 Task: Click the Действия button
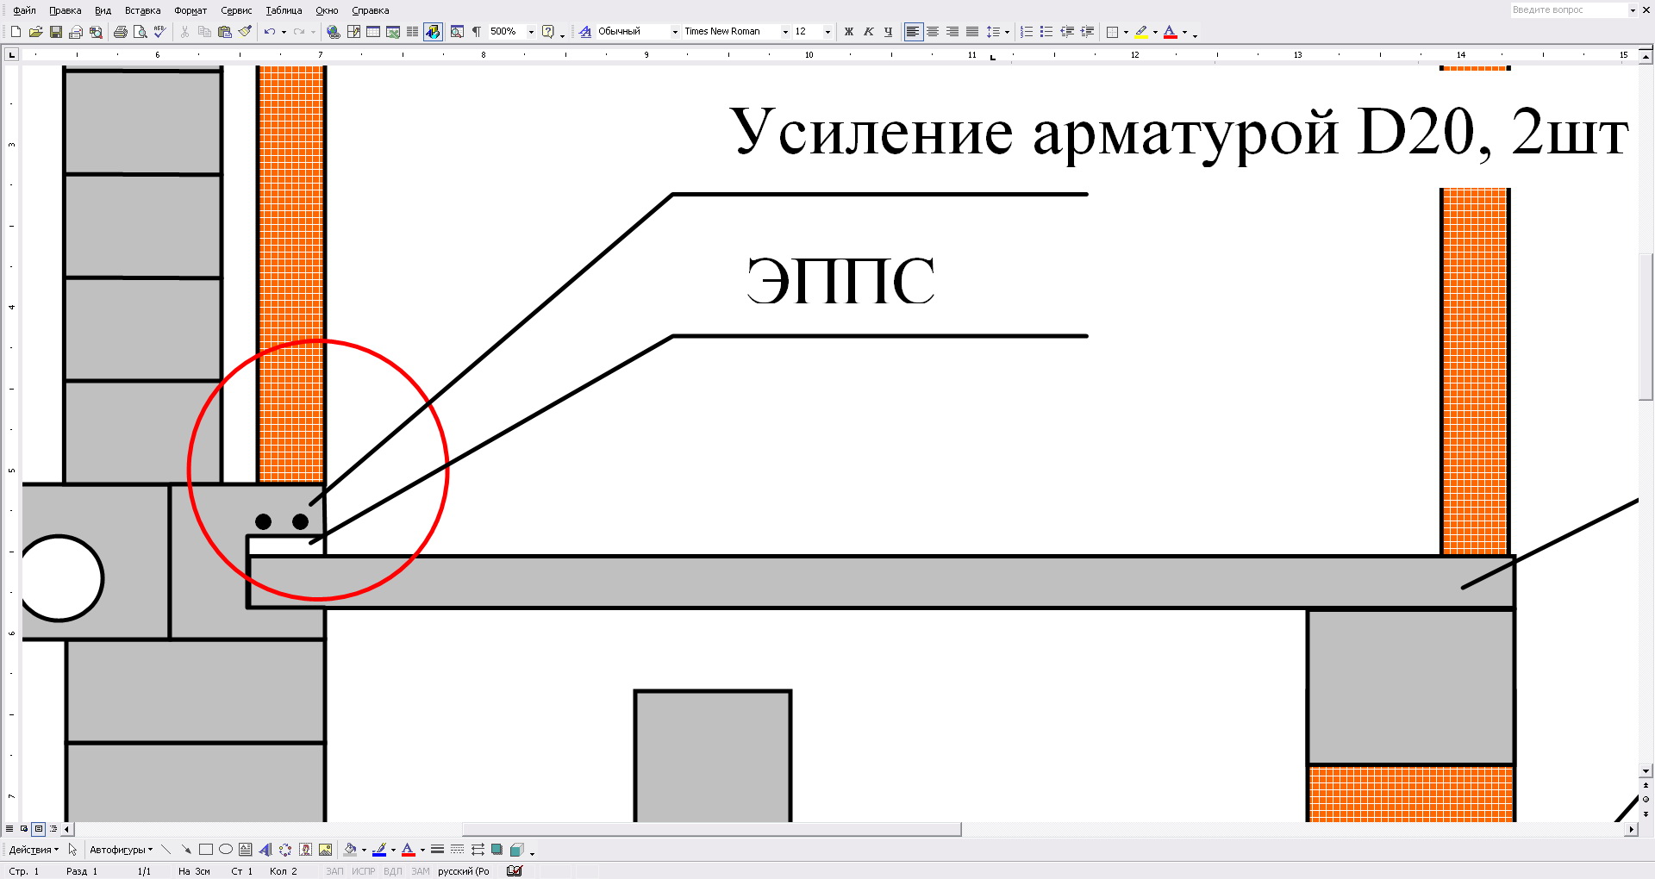pyautogui.click(x=34, y=850)
